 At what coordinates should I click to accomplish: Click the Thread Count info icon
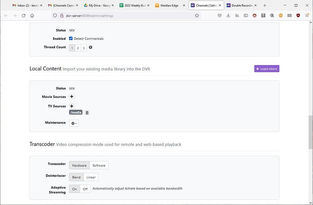coord(91,47)
